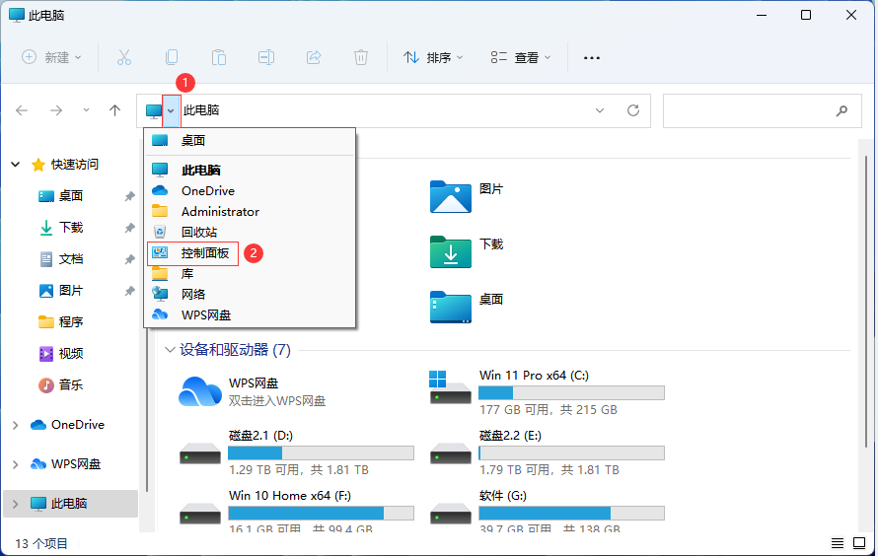Select 桌面 in quick access sidebar

click(x=71, y=196)
